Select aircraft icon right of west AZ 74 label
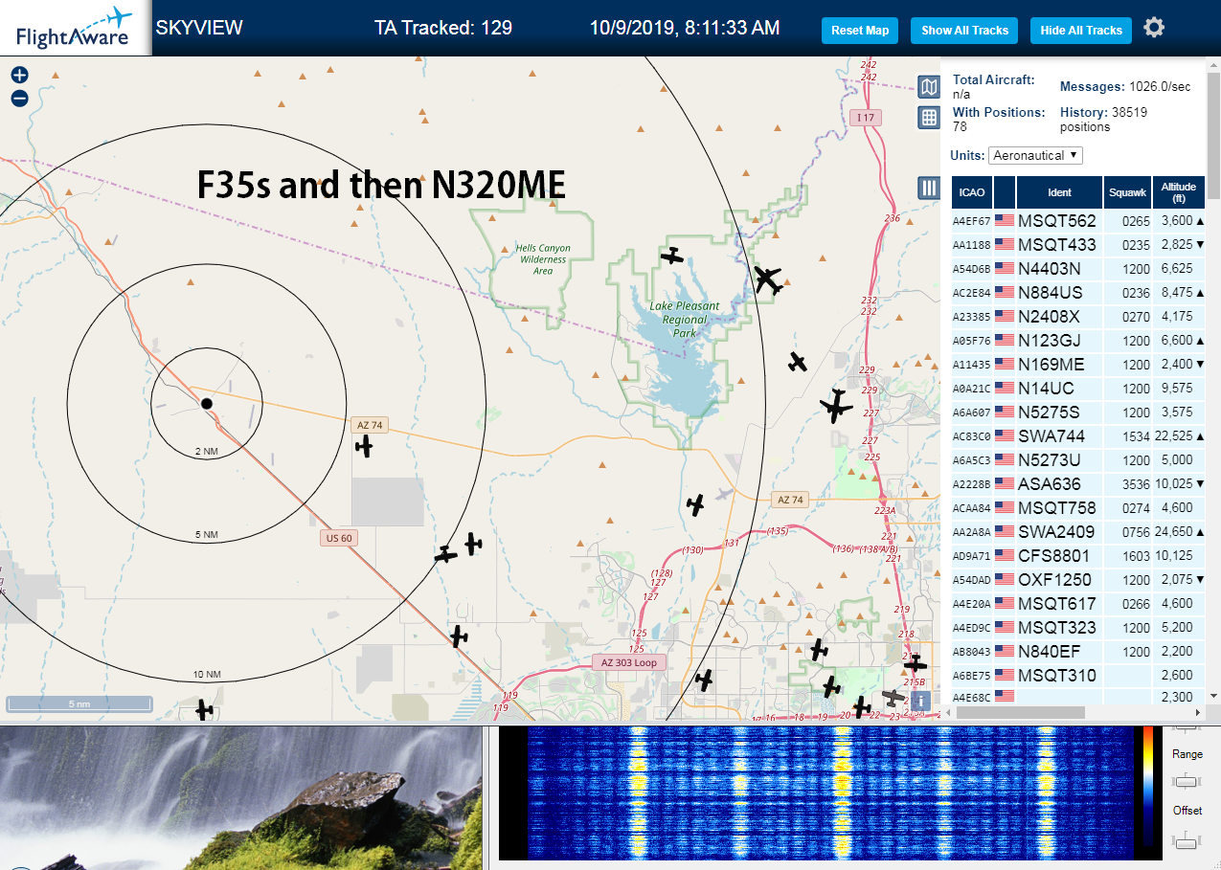 [363, 446]
